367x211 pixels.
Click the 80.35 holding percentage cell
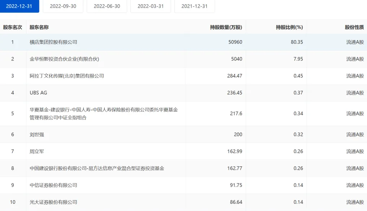point(296,42)
